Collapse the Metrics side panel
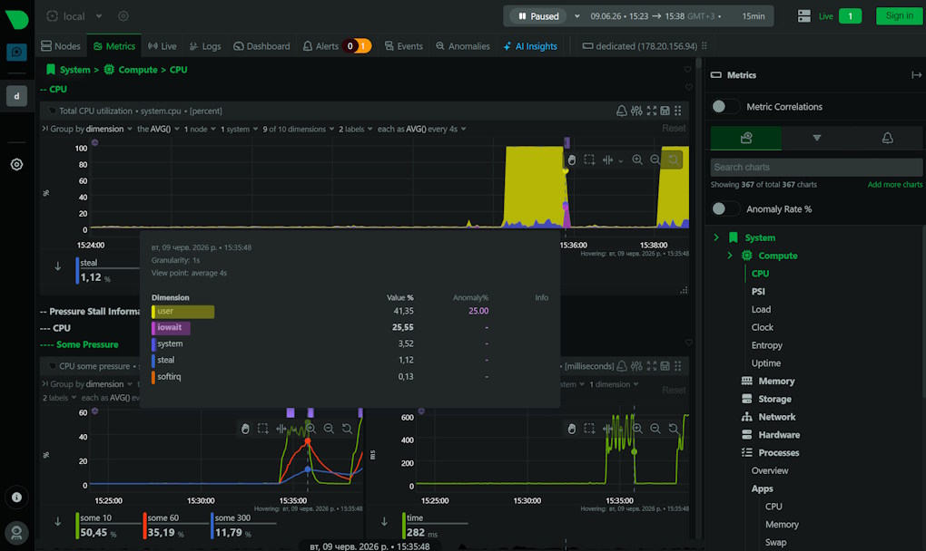This screenshot has width=926, height=551. coord(916,75)
